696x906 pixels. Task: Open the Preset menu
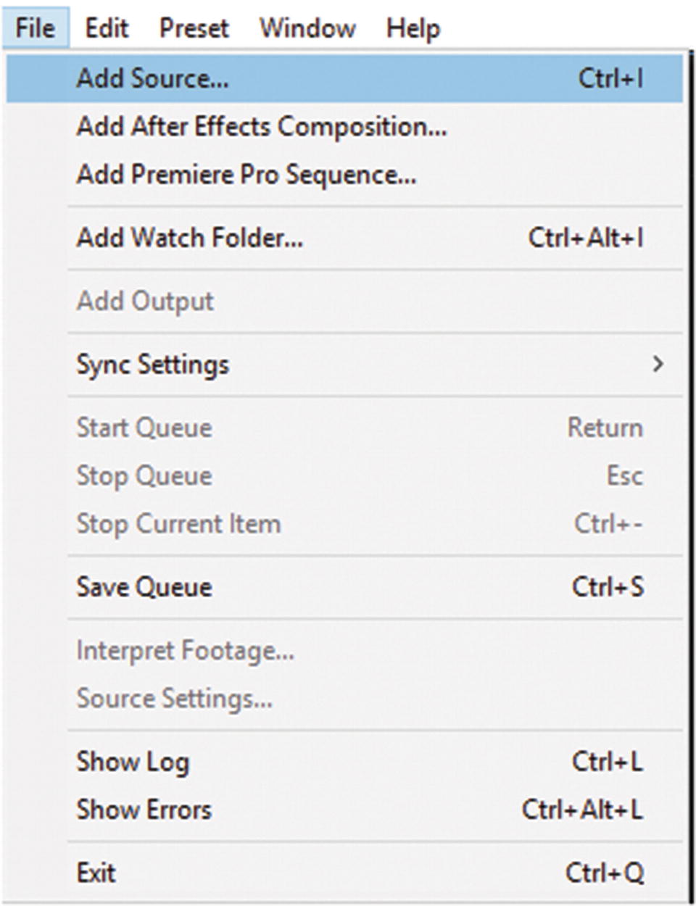(194, 28)
